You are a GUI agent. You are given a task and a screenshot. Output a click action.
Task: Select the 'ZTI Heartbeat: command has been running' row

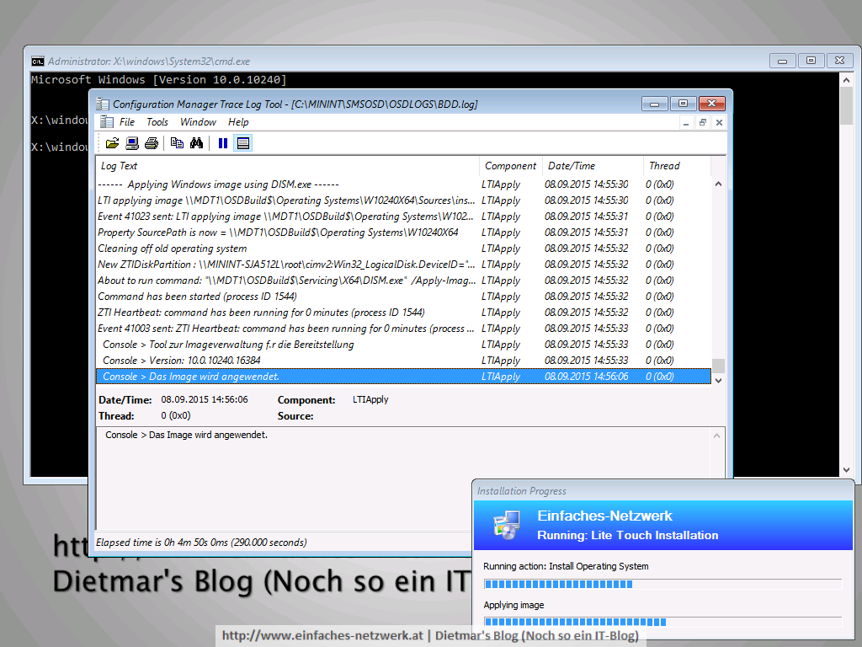pyautogui.click(x=403, y=312)
